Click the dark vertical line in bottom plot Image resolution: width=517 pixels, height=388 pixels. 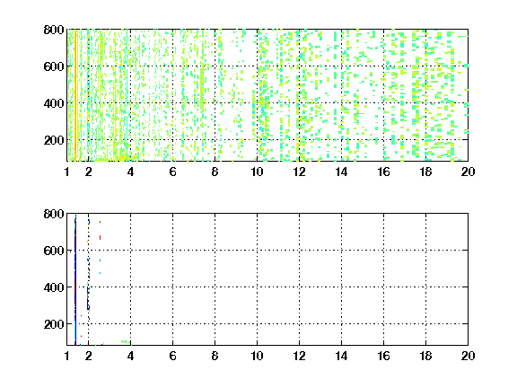[75, 280]
